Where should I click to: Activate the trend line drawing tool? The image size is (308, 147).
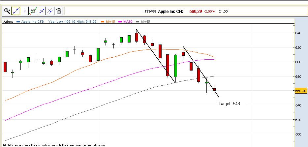point(16,11)
